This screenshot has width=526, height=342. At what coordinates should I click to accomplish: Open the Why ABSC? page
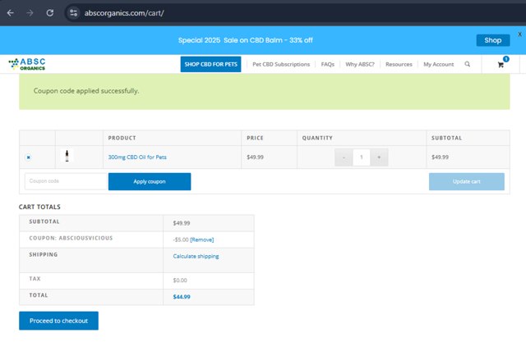point(360,64)
